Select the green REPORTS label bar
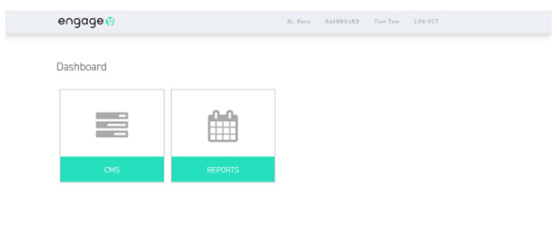Viewport: 557px width, 228px height. click(x=223, y=169)
